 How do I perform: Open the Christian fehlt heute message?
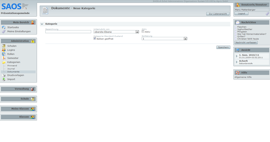click(x=248, y=39)
